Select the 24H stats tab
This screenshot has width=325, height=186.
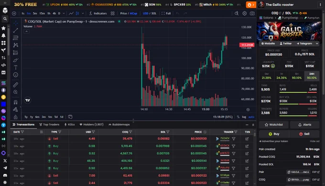312,76
